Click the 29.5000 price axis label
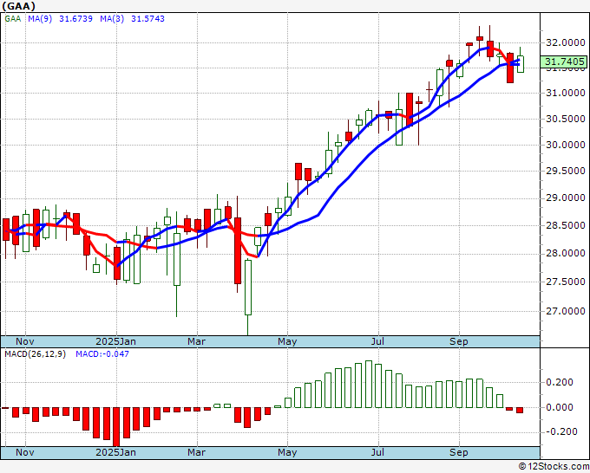The width and height of the screenshot is (590, 473). pyautogui.click(x=565, y=171)
